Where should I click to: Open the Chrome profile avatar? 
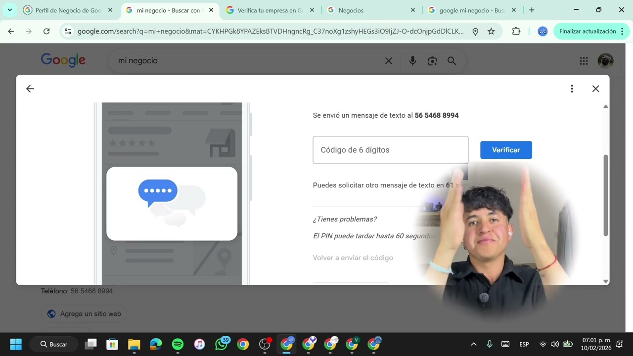[543, 31]
